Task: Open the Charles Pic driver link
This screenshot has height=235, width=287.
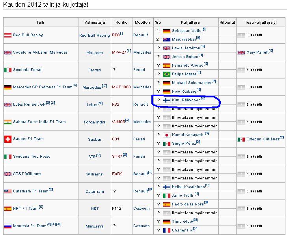Action: [x=182, y=230]
